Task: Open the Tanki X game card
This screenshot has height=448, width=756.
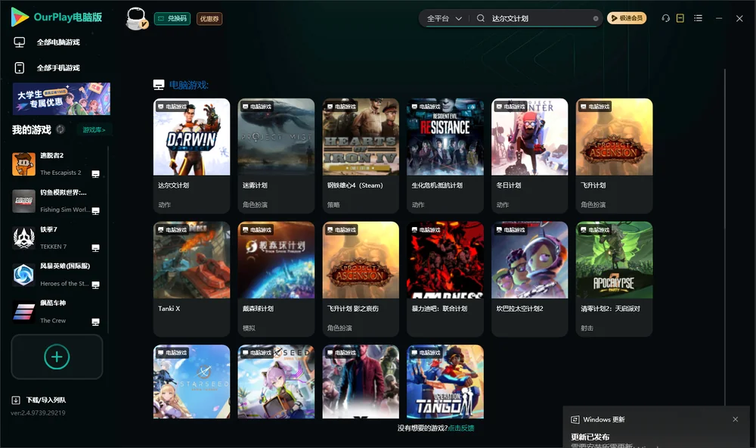Action: 191,278
